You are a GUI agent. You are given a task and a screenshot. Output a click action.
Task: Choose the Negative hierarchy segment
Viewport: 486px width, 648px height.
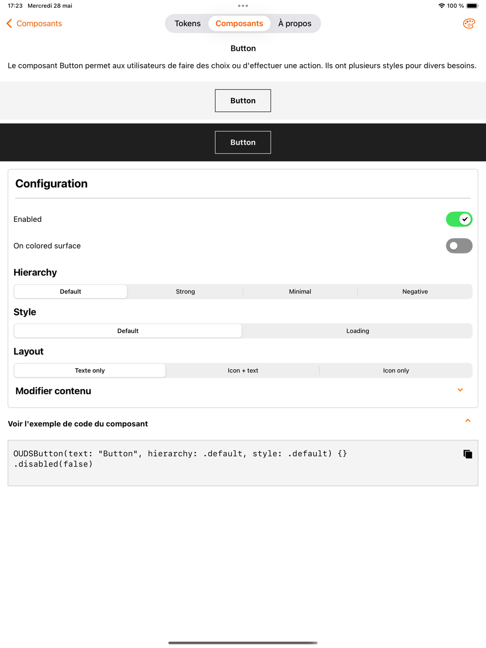coord(415,291)
